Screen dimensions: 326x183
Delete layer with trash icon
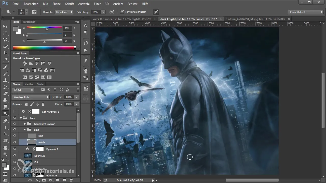[71, 180]
